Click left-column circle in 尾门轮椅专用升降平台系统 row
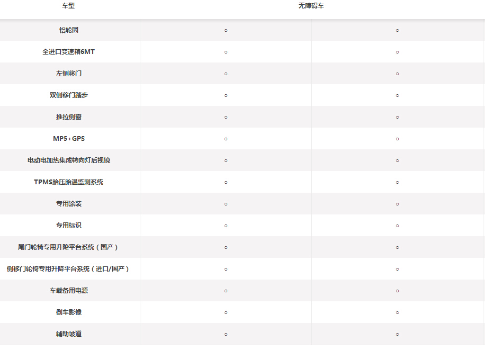The width and height of the screenshot is (485, 350). click(x=226, y=247)
